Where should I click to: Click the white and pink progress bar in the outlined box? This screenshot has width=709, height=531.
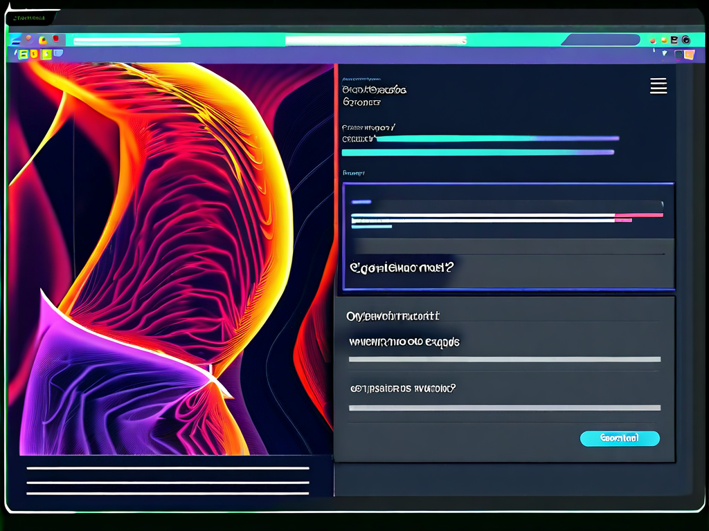pyautogui.click(x=507, y=218)
